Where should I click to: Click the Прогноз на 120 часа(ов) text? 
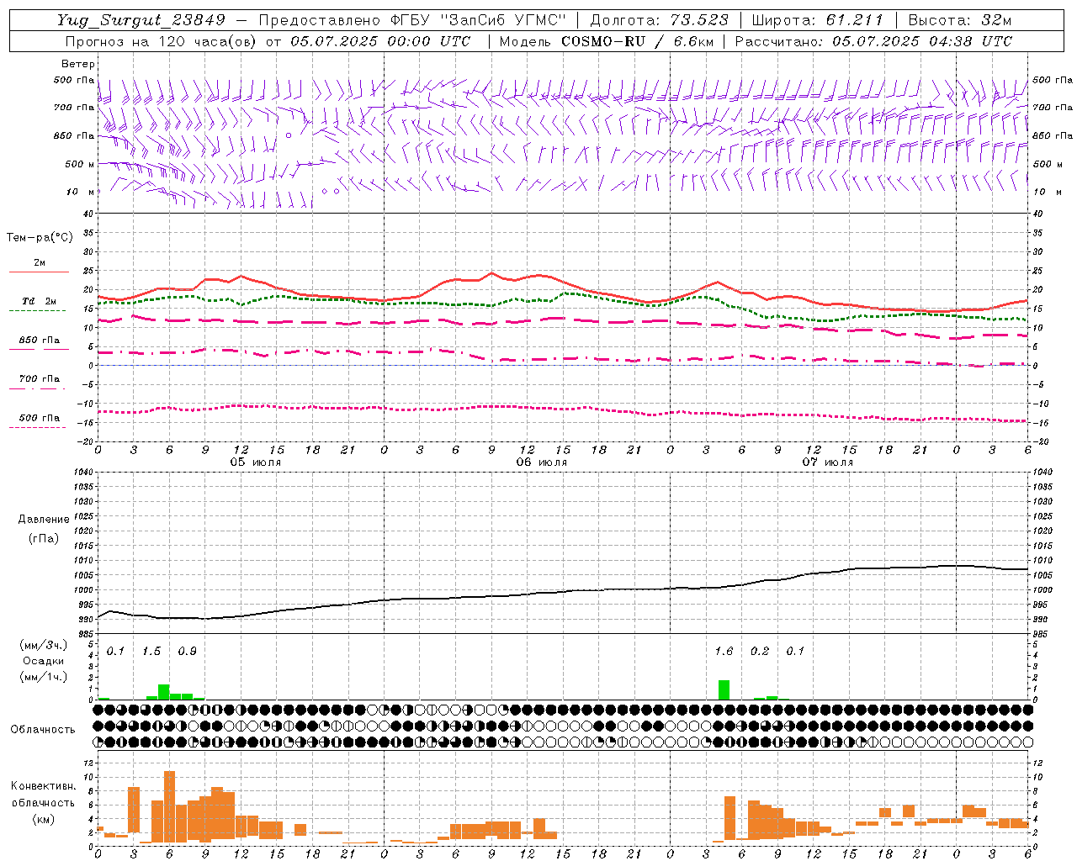[162, 41]
